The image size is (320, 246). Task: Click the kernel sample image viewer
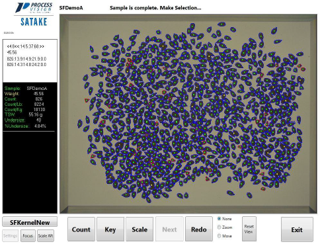[x=188, y=114]
